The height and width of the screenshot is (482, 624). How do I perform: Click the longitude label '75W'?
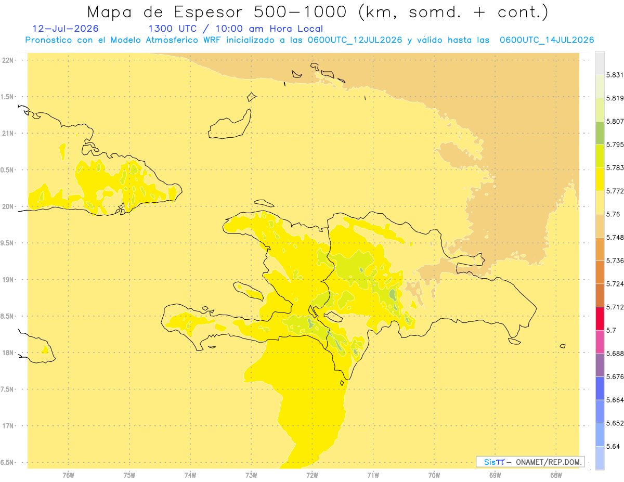[129, 475]
